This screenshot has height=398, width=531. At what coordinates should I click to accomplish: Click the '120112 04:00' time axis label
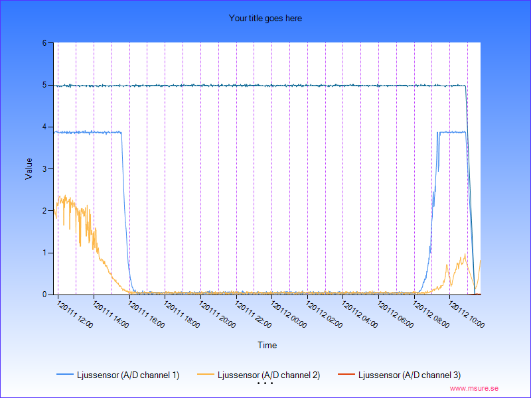tap(360, 314)
